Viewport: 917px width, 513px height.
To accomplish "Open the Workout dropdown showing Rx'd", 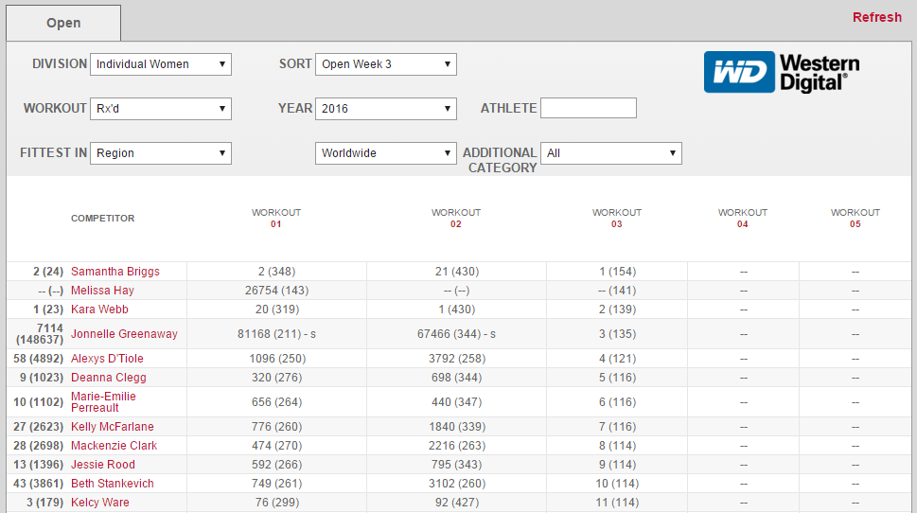I will coord(161,109).
